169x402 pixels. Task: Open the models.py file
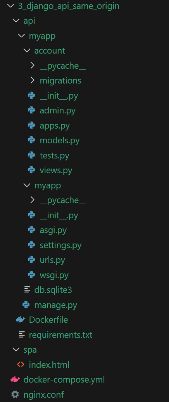[x=60, y=141]
